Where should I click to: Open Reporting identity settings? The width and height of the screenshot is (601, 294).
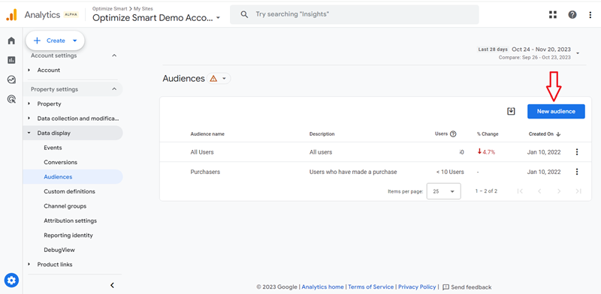point(68,235)
